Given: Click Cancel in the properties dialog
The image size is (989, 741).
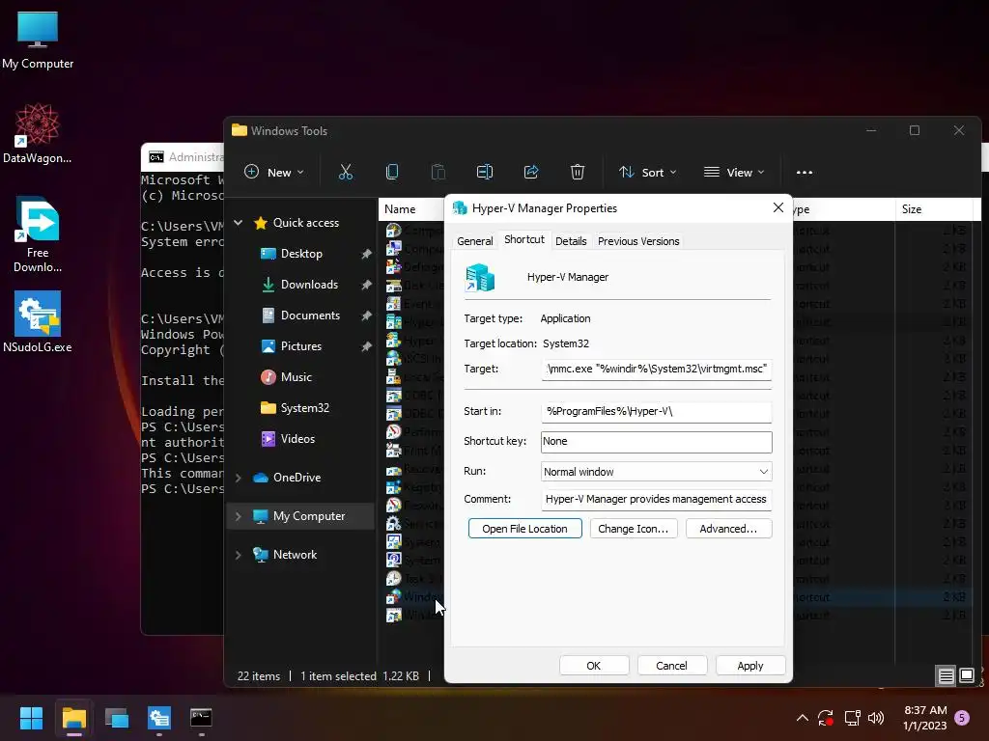Looking at the screenshot, I should point(672,666).
